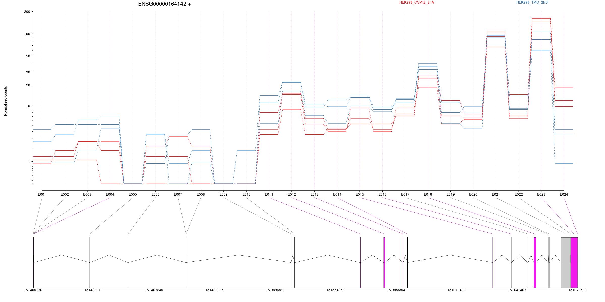Click exon label E016
This screenshot has height=302, width=605.
[382, 194]
